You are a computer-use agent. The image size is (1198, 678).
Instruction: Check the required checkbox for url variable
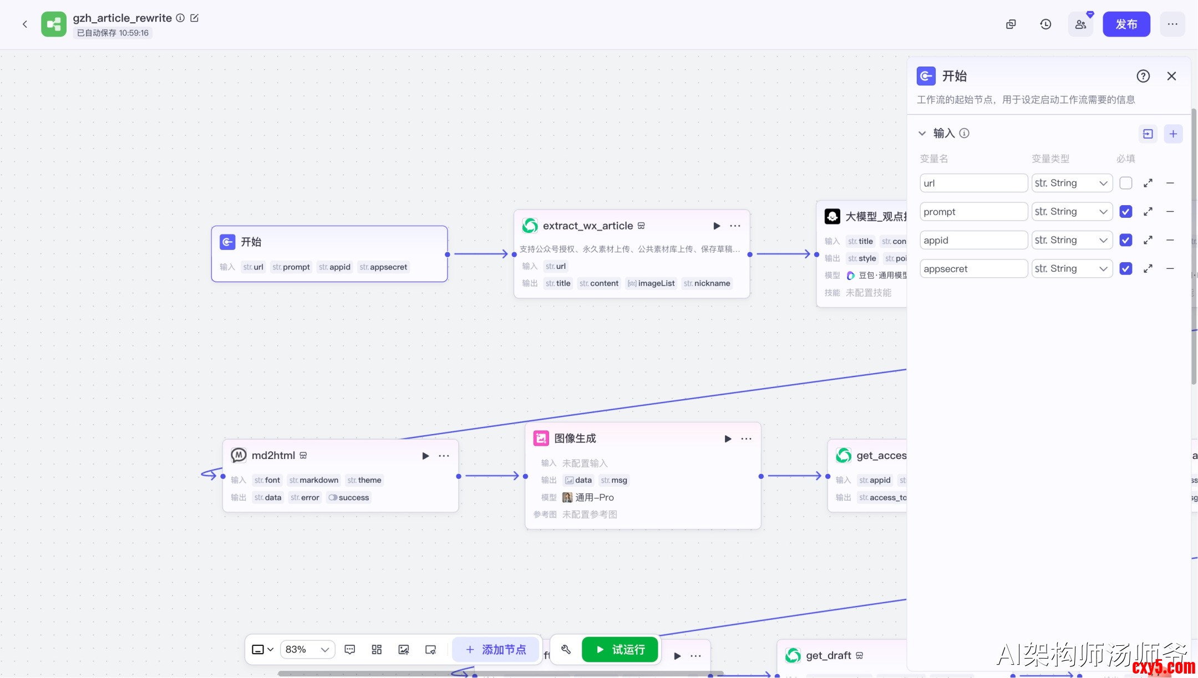pyautogui.click(x=1125, y=183)
